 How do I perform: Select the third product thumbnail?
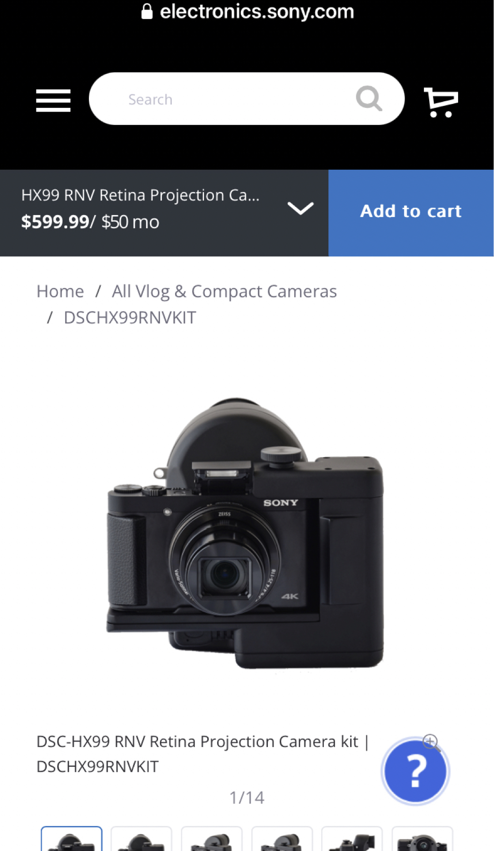point(212,839)
